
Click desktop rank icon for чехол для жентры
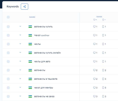(94, 88)
